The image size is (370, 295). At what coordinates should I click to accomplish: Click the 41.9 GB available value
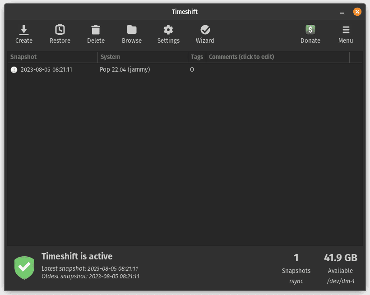[341, 258]
